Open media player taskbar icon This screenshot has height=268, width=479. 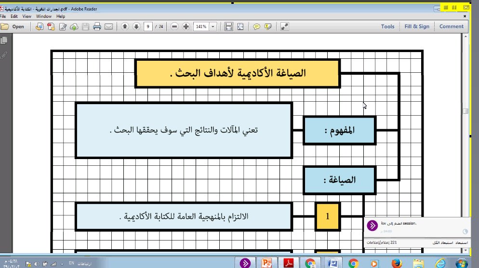[x=374, y=263]
